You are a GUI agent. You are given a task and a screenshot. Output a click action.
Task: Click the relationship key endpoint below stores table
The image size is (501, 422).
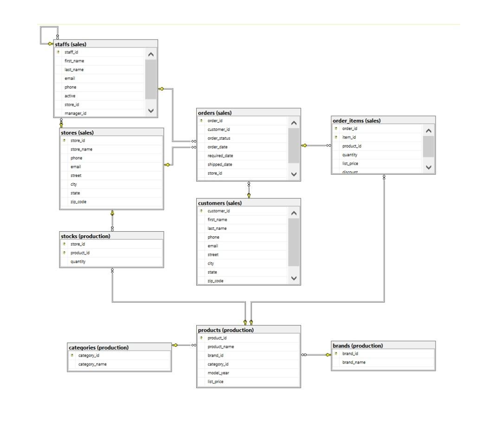[112, 213]
